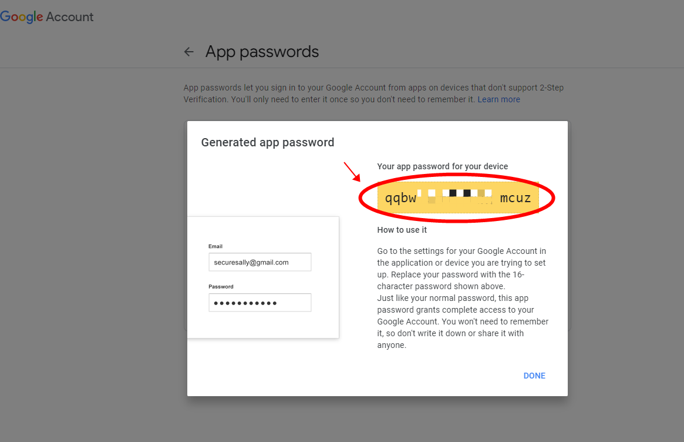Click the mcuz password segment

point(515,198)
